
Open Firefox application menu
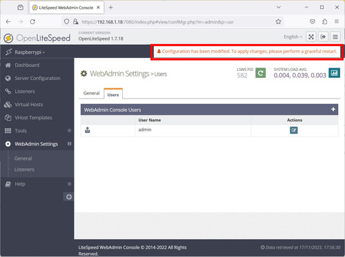[x=337, y=21]
